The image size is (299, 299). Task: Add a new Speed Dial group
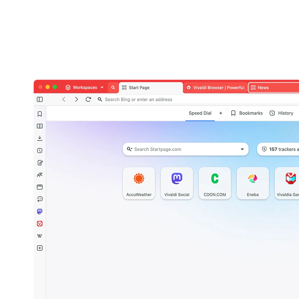pyautogui.click(x=221, y=113)
